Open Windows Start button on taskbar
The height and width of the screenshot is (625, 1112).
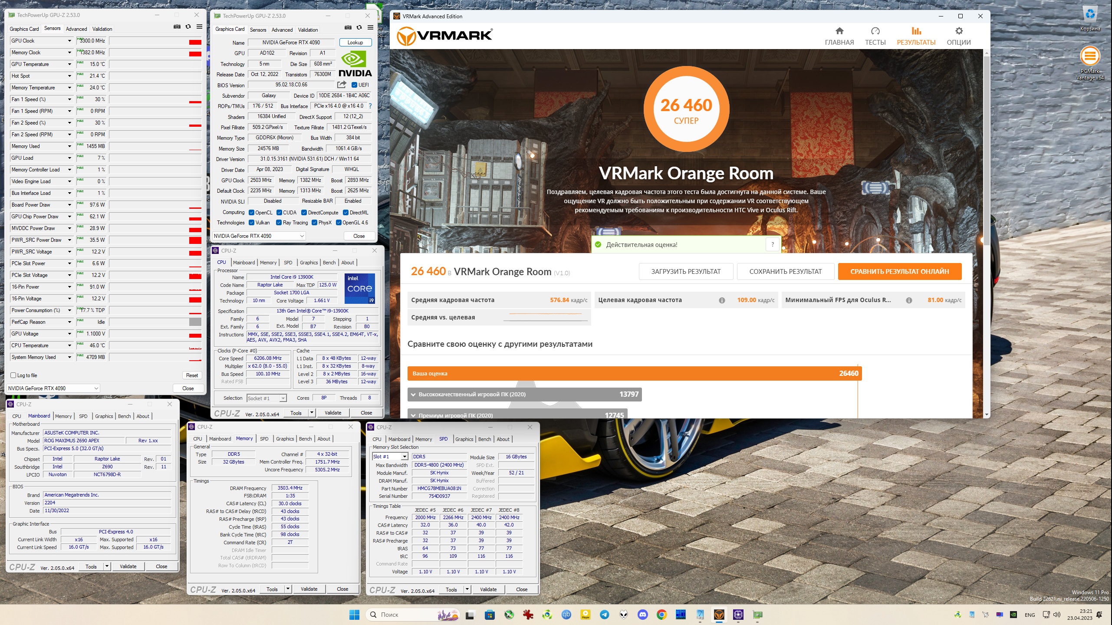coord(354,615)
